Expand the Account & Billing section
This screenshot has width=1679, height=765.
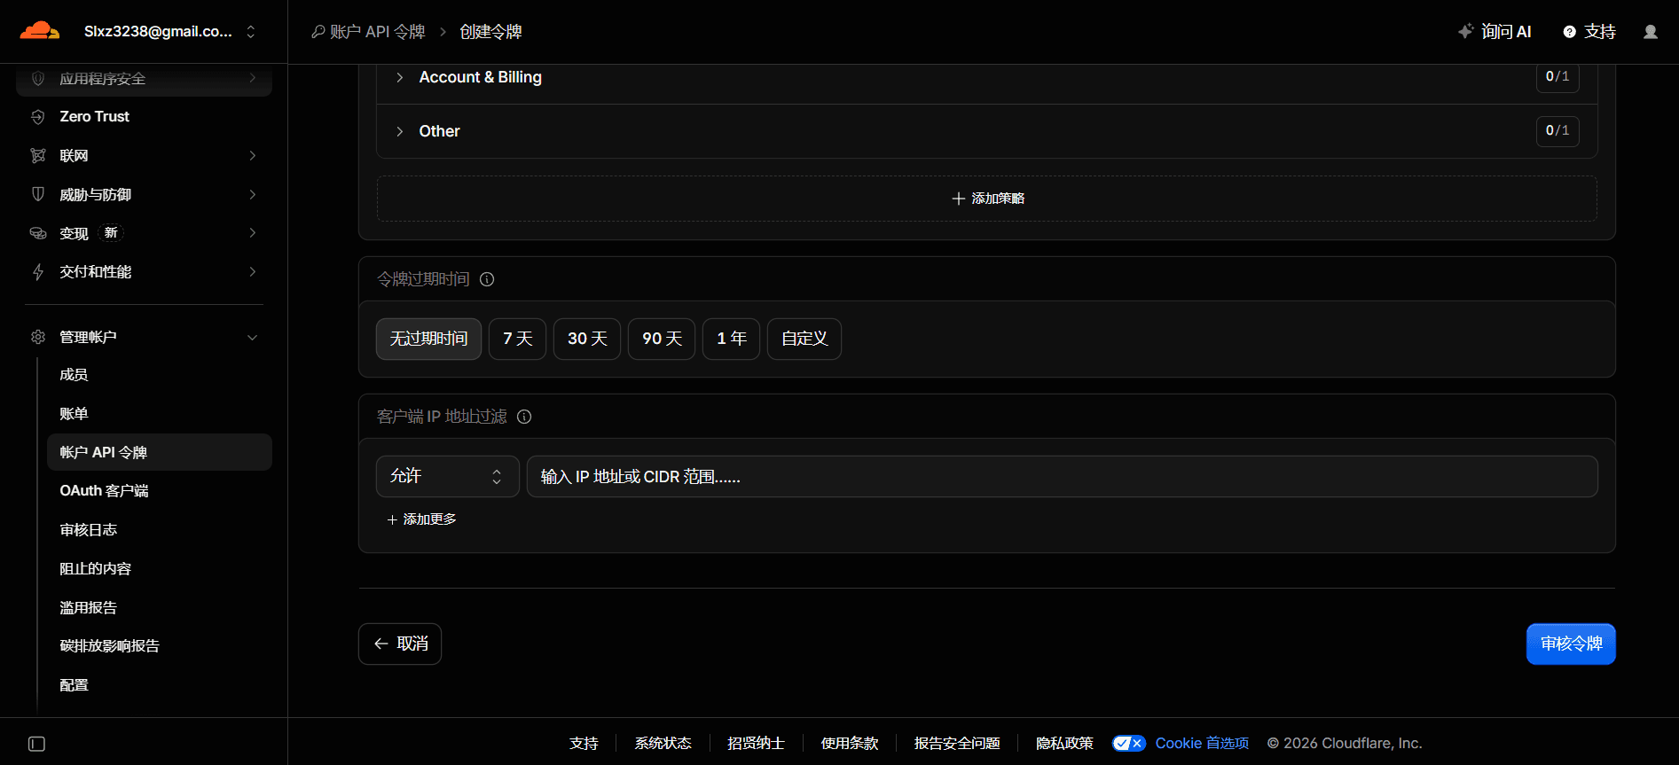coord(987,78)
